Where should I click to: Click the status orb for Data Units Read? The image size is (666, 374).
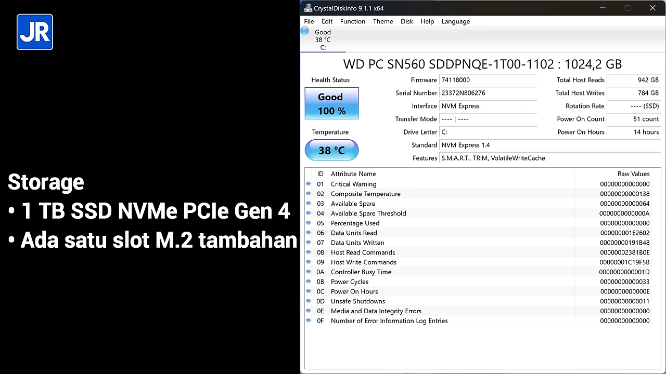309,233
